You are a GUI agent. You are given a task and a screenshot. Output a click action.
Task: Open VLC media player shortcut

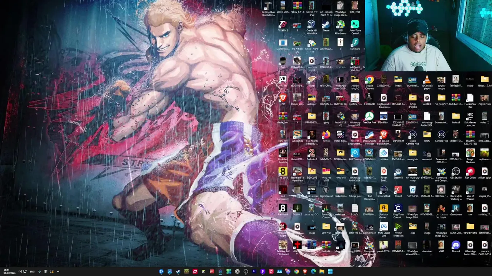tap(427, 82)
